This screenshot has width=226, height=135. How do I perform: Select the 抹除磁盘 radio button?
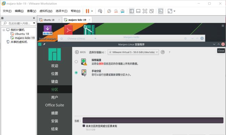[76, 62]
